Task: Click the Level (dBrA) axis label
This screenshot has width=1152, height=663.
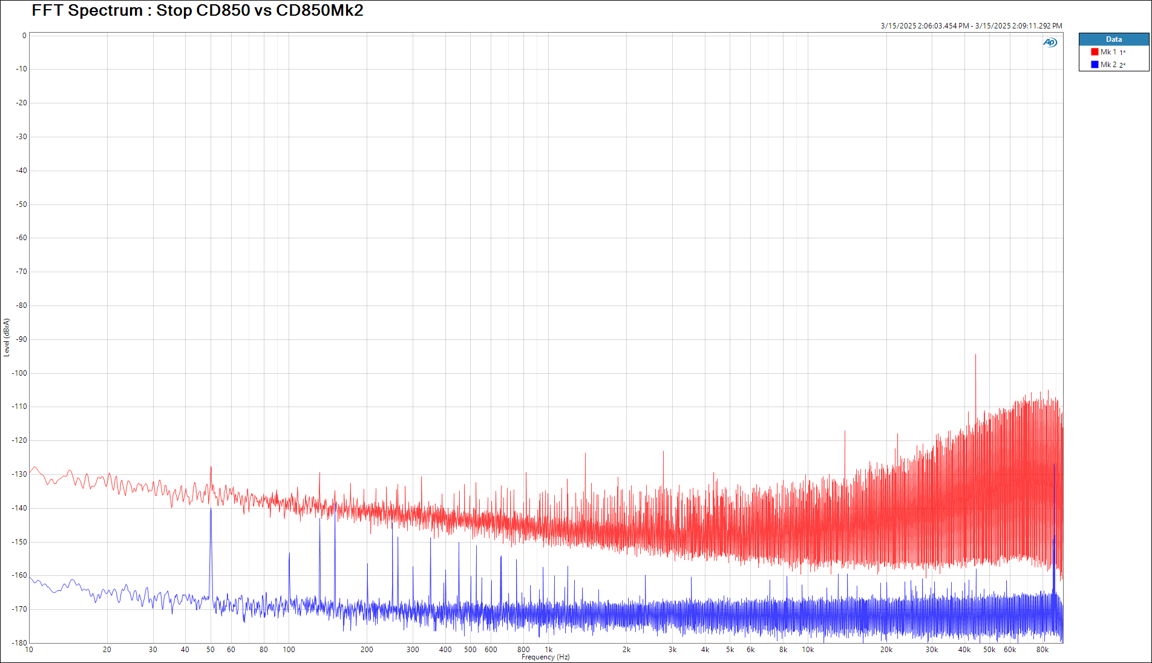Action: 7,338
